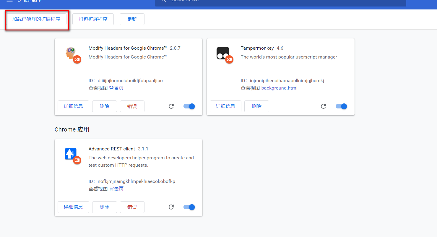Click the Tampermonkey version 4.6 text
437x237 pixels.
(280, 48)
